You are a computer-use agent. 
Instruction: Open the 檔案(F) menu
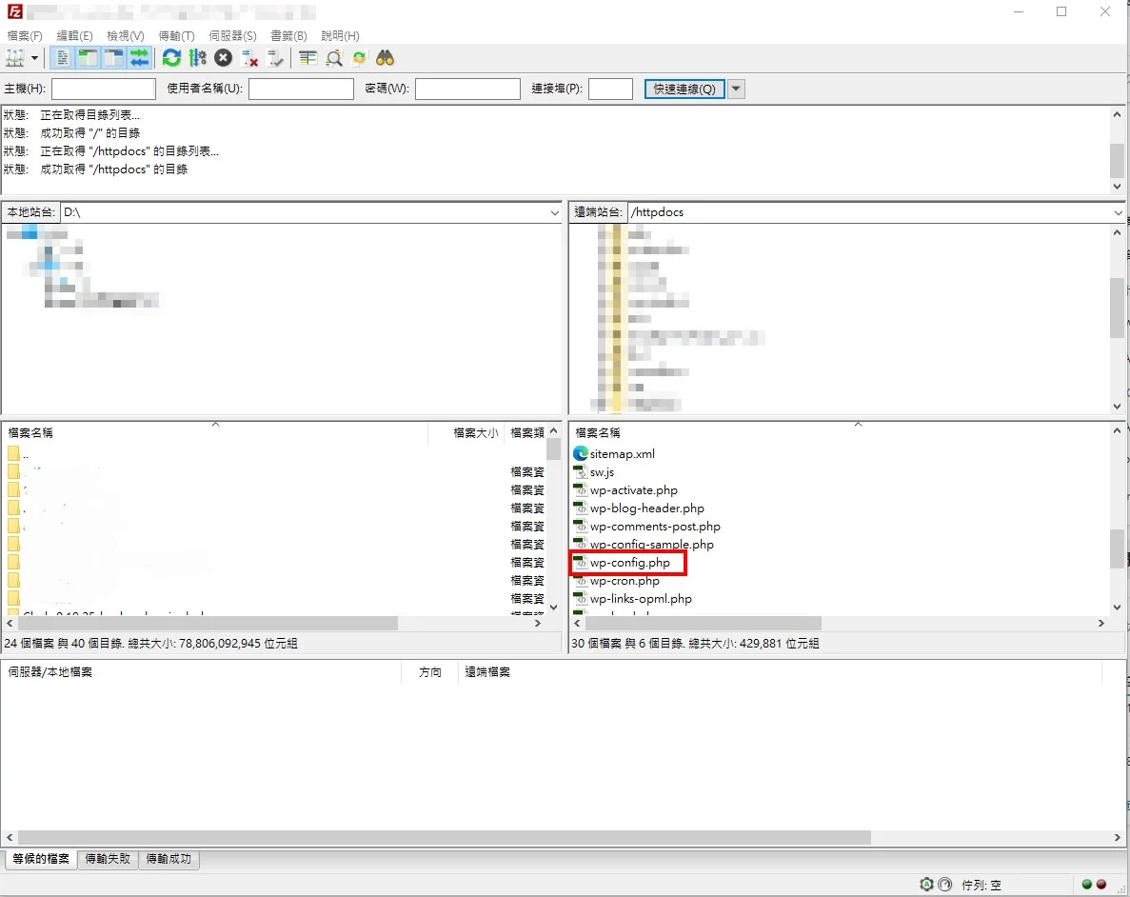coord(25,35)
